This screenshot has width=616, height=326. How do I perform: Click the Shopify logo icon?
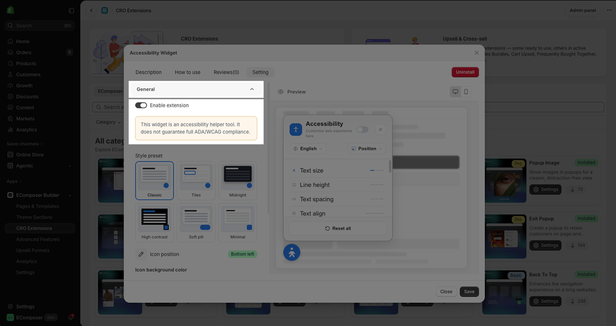coord(11,11)
